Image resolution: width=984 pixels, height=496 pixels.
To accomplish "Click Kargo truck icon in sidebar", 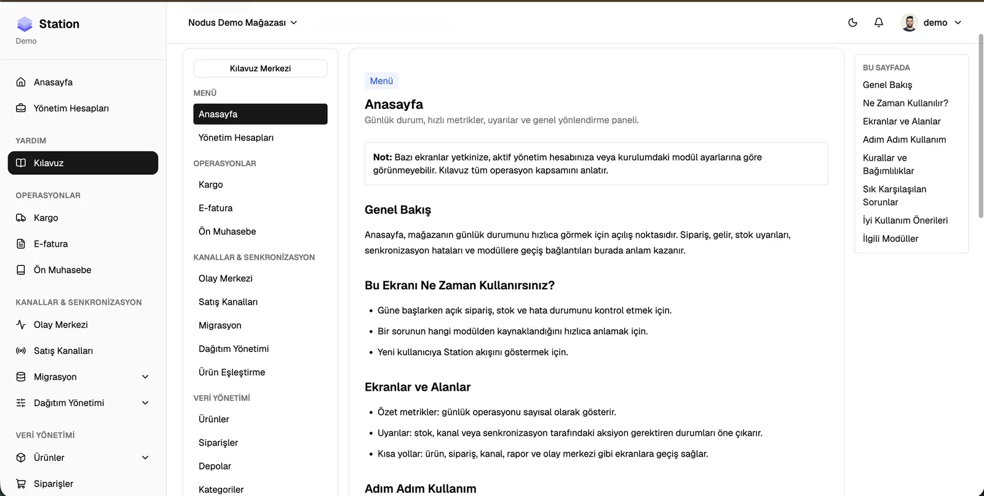I will click(x=21, y=218).
